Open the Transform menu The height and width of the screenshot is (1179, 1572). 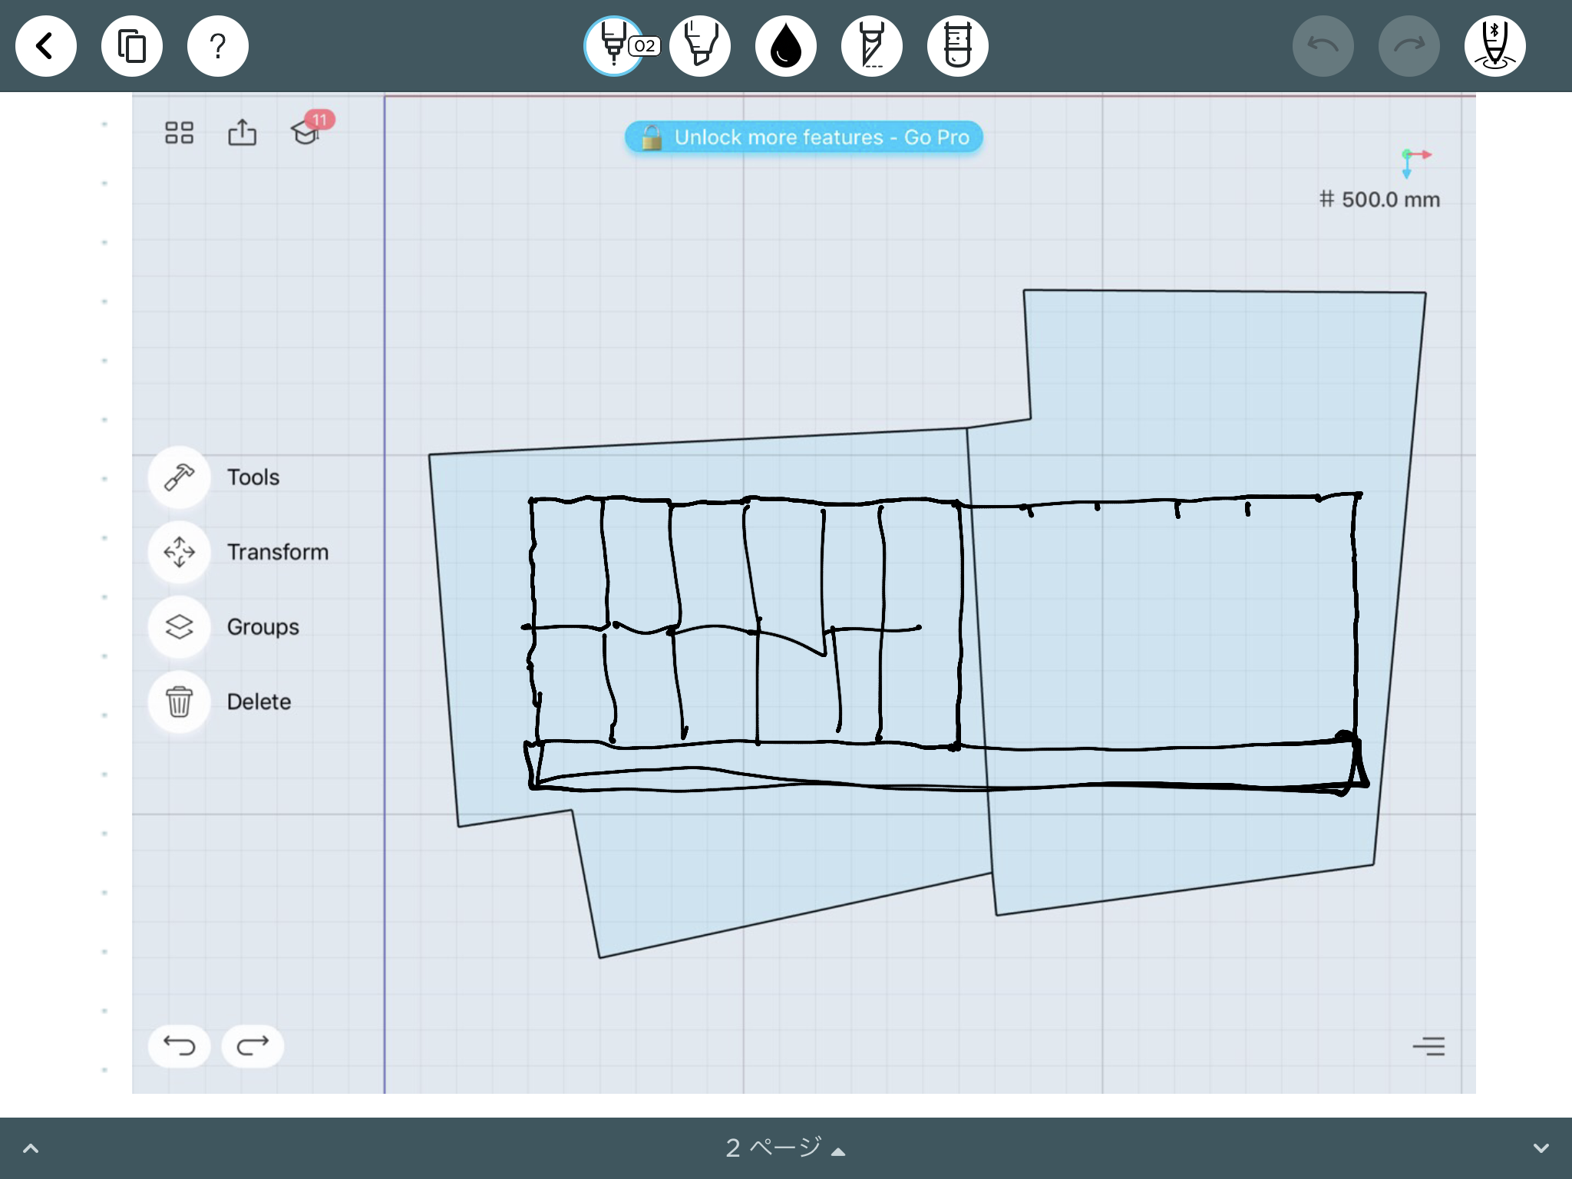coord(179,552)
